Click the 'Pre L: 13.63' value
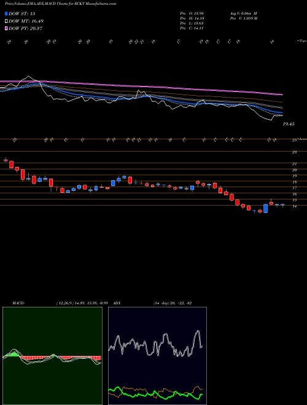307x405 pixels. coord(192,23)
